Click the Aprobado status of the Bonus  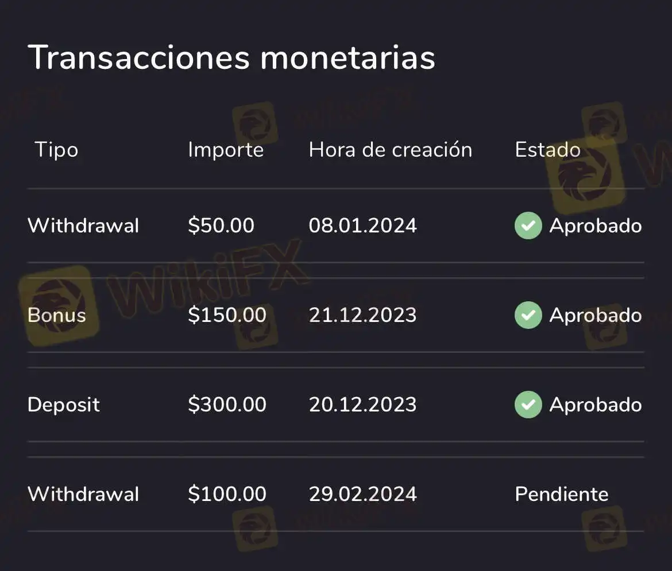(595, 315)
